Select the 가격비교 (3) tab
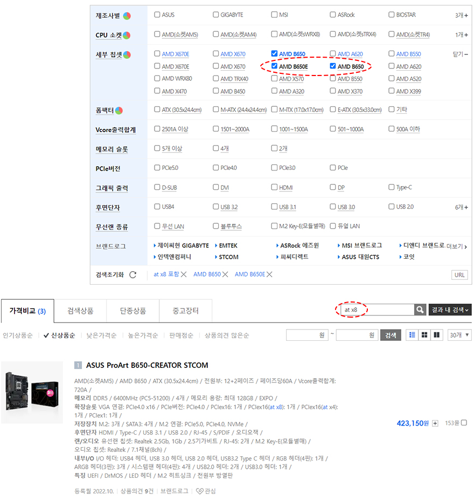The height and width of the screenshot is (501, 474). click(x=27, y=311)
